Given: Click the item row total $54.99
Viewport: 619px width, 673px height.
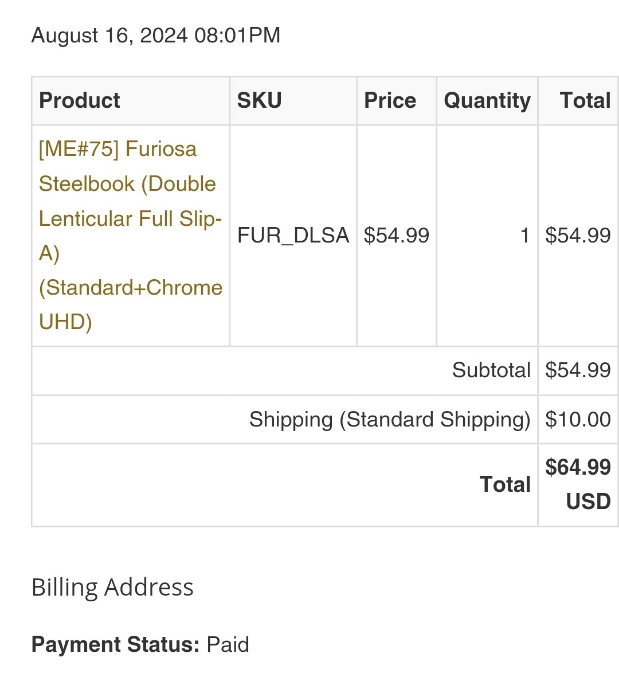Looking at the screenshot, I should pos(578,236).
